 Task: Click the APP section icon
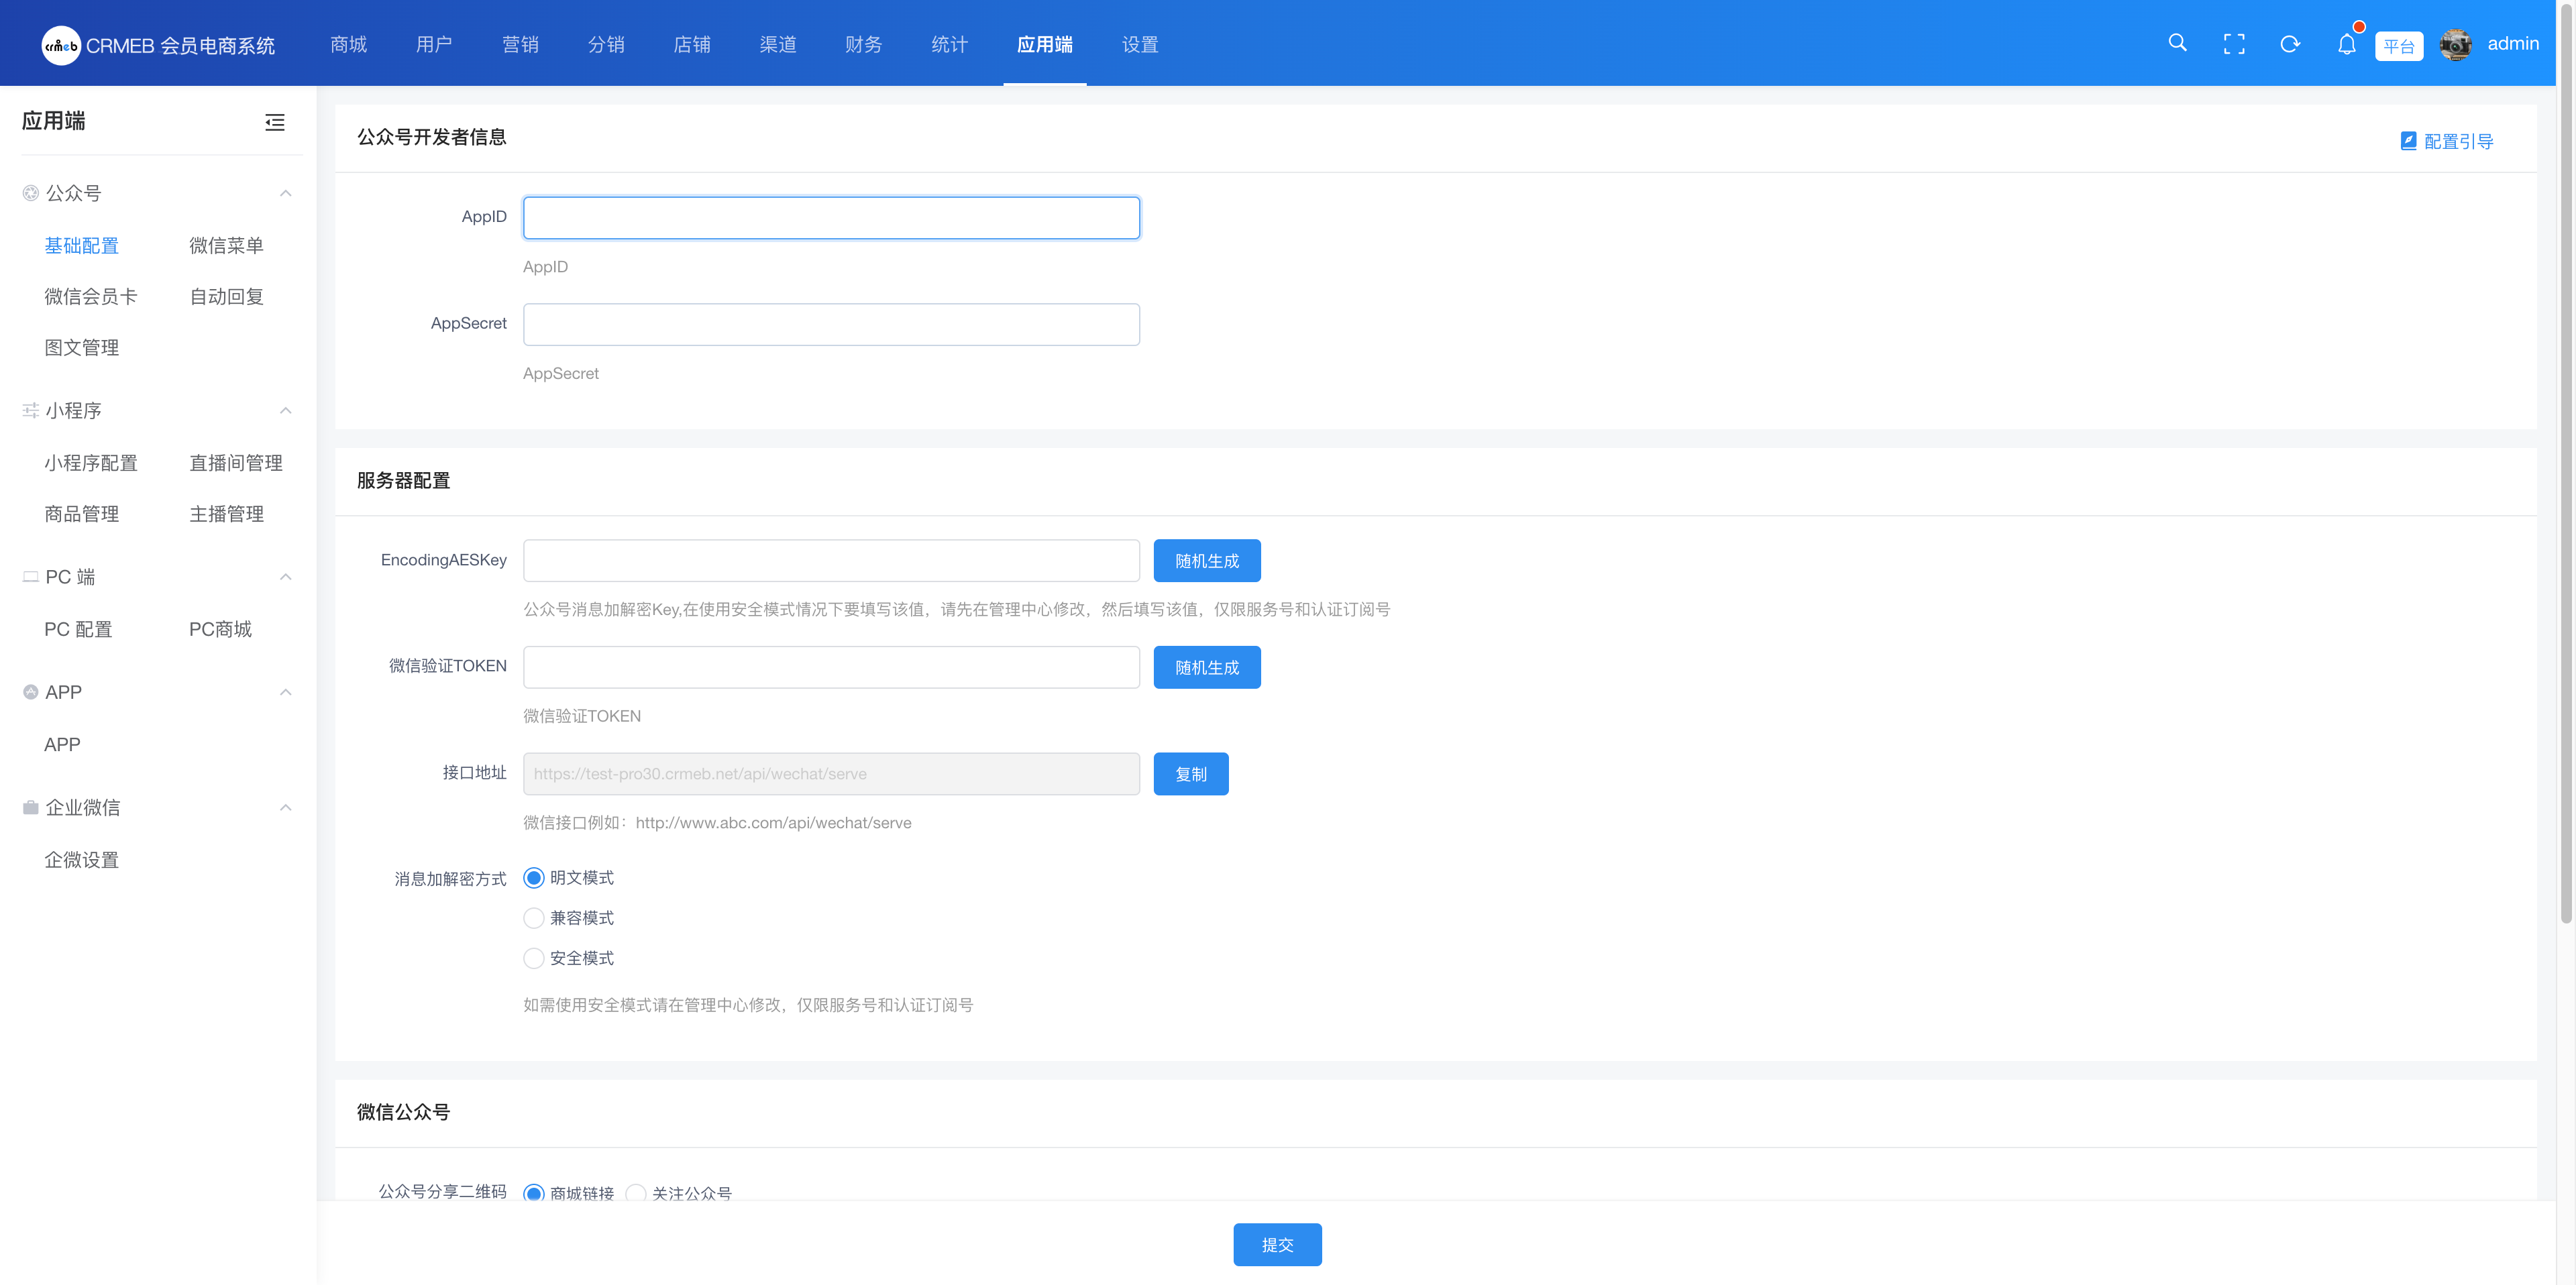click(31, 692)
